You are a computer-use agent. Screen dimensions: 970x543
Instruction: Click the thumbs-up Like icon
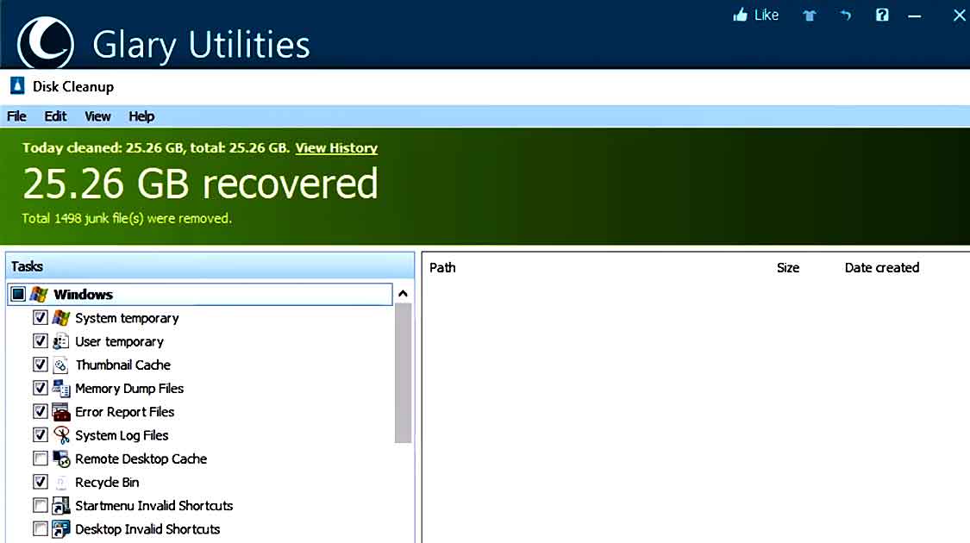tap(740, 15)
